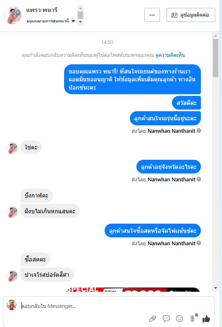
Task: Open saved replies speech bubble icon
Action: [x=166, y=319]
